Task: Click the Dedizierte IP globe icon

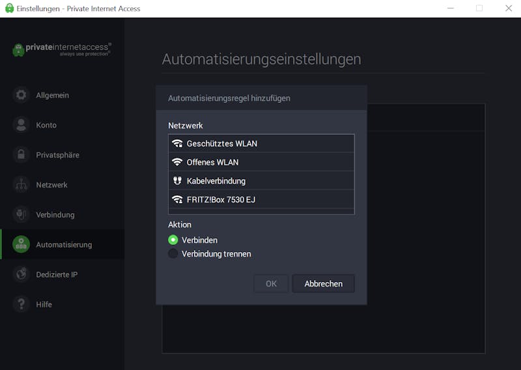Action: coord(21,275)
